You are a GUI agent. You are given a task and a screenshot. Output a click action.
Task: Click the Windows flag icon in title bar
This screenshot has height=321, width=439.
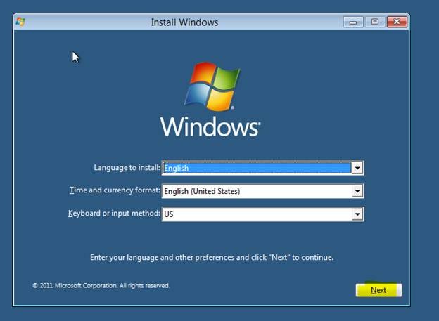pos(20,22)
